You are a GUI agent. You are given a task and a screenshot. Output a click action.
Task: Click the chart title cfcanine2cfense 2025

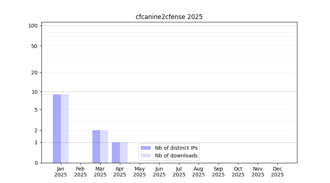pos(169,17)
